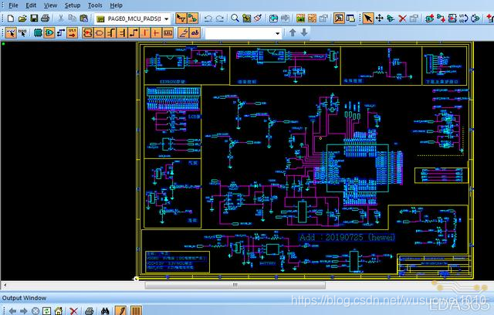Click the Duplicate tool icon
This screenshot has height=315, width=494.
[391, 19]
